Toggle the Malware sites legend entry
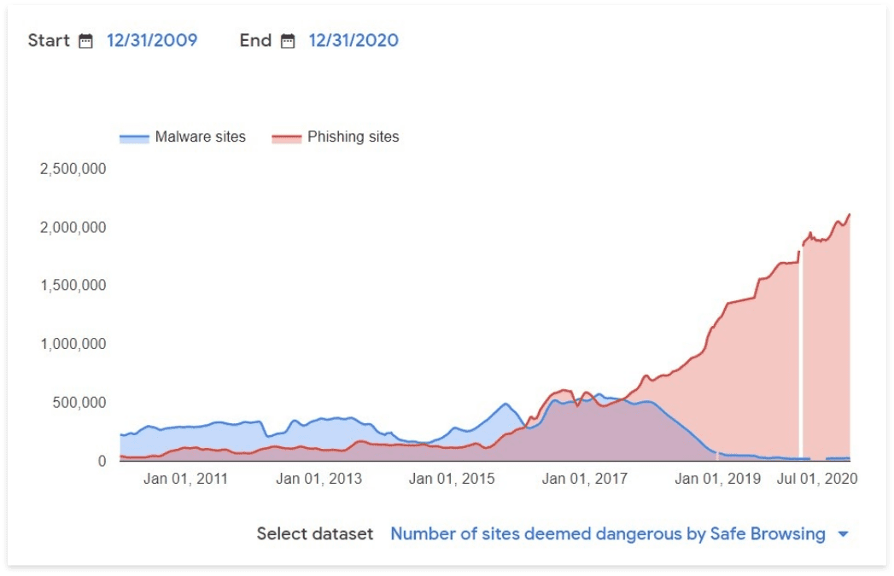The height and width of the screenshot is (576, 894). (200, 137)
